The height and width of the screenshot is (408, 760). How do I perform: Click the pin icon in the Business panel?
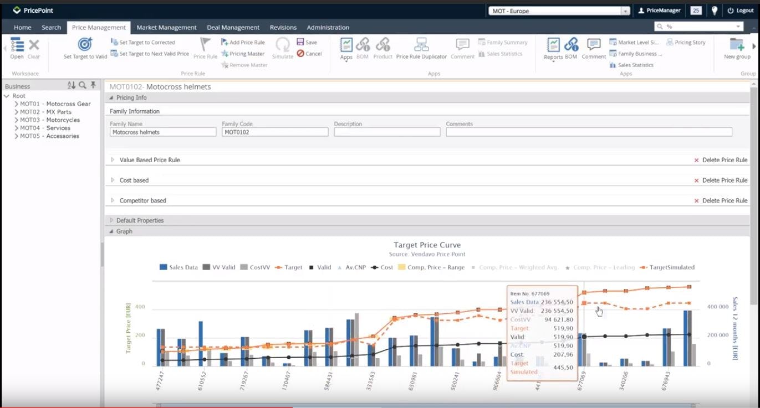(x=93, y=86)
